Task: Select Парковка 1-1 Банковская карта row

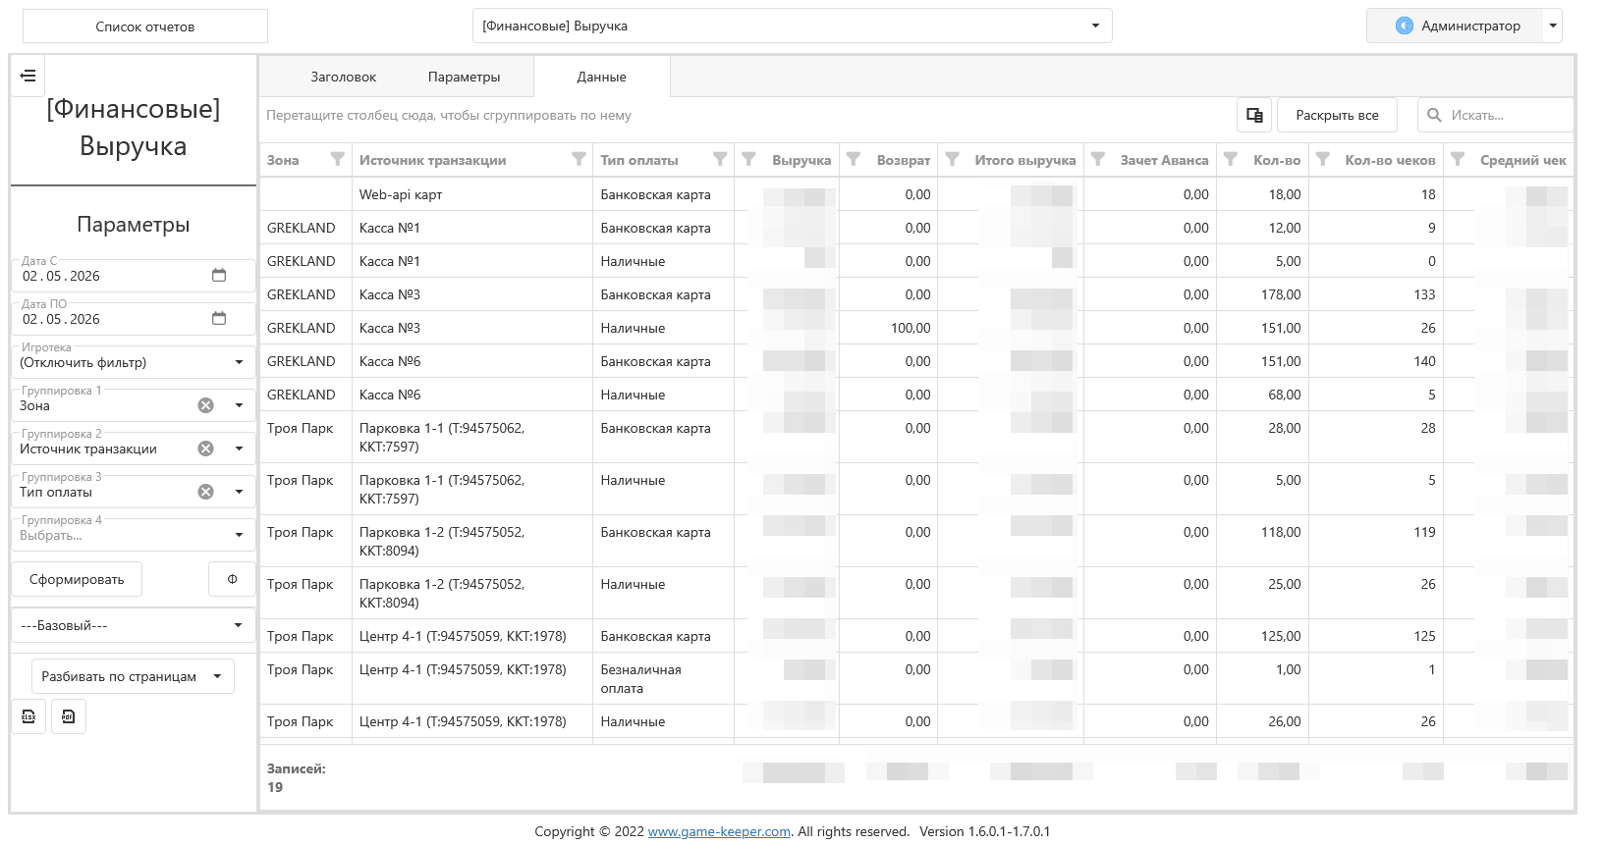Action: click(915, 437)
